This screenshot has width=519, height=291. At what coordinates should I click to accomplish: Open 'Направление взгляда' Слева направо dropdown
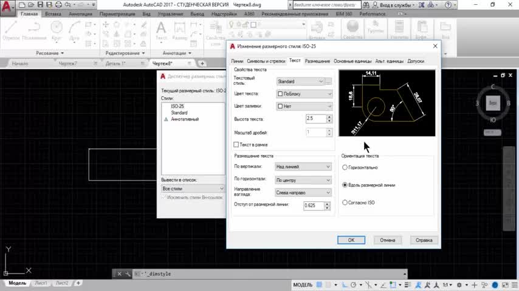pyautogui.click(x=303, y=193)
